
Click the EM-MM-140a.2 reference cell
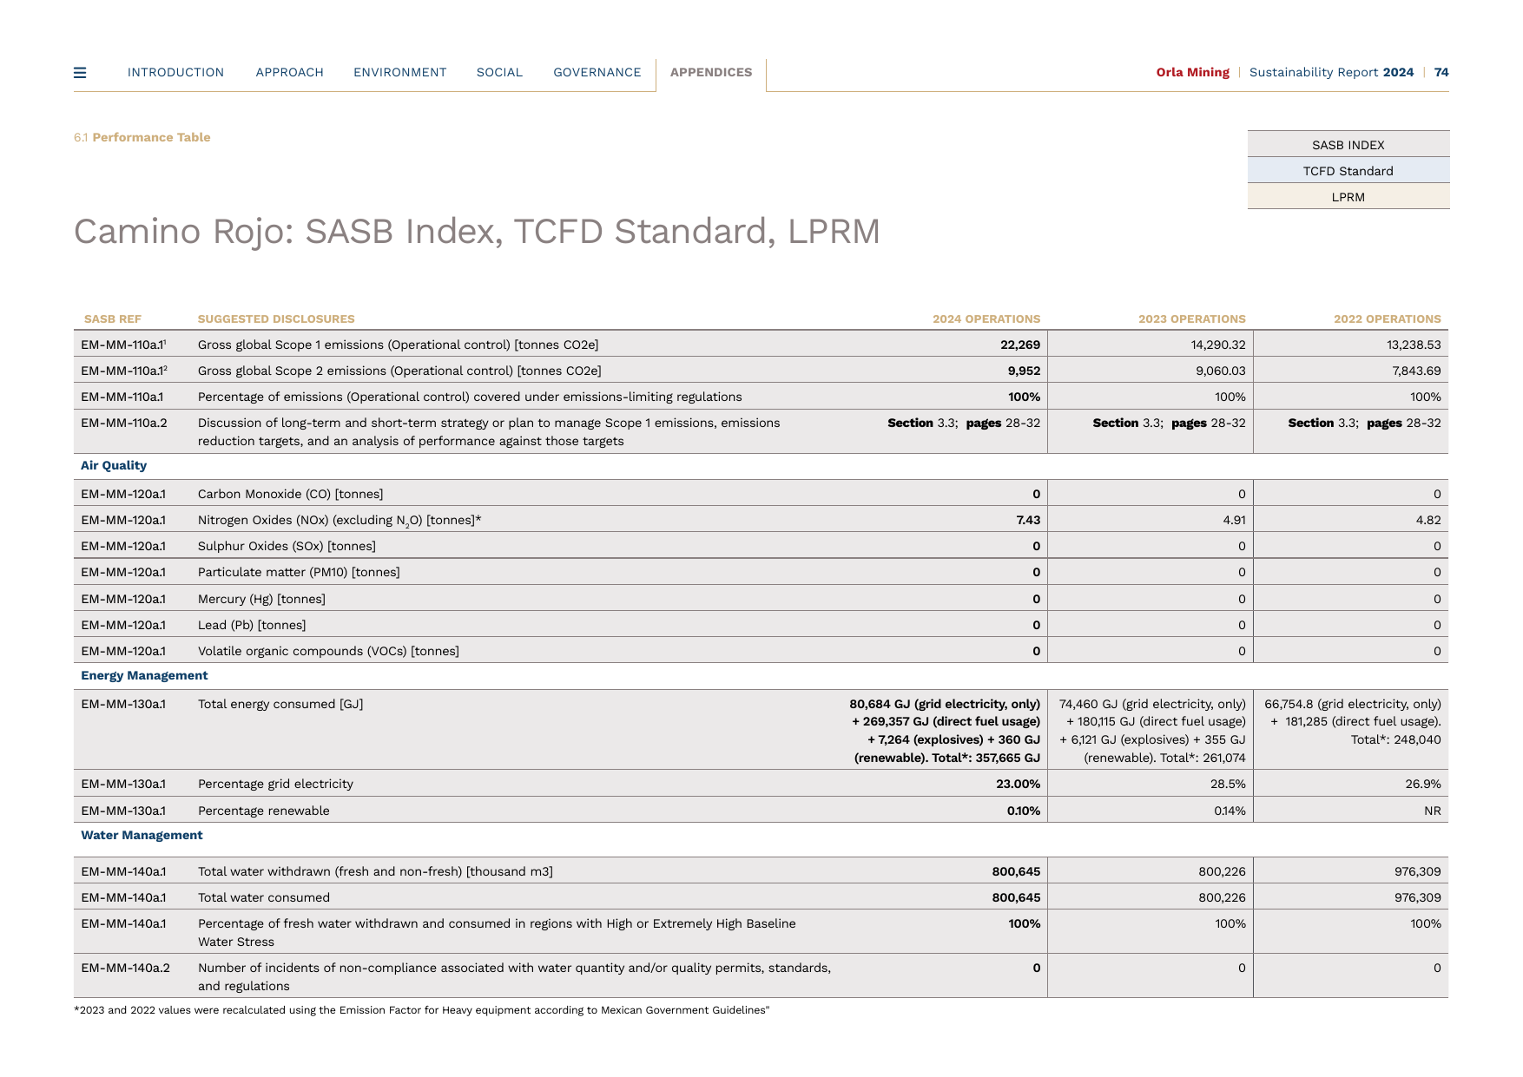click(x=125, y=968)
